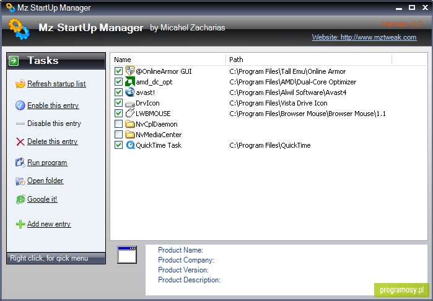The height and width of the screenshot is (301, 433).
Task: Click Delete this entry link
Action: [x=52, y=142]
